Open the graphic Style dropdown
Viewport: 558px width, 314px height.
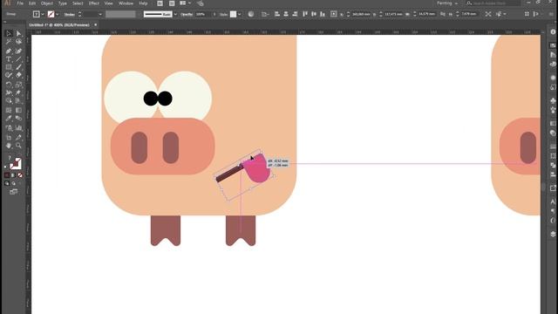[x=240, y=14]
